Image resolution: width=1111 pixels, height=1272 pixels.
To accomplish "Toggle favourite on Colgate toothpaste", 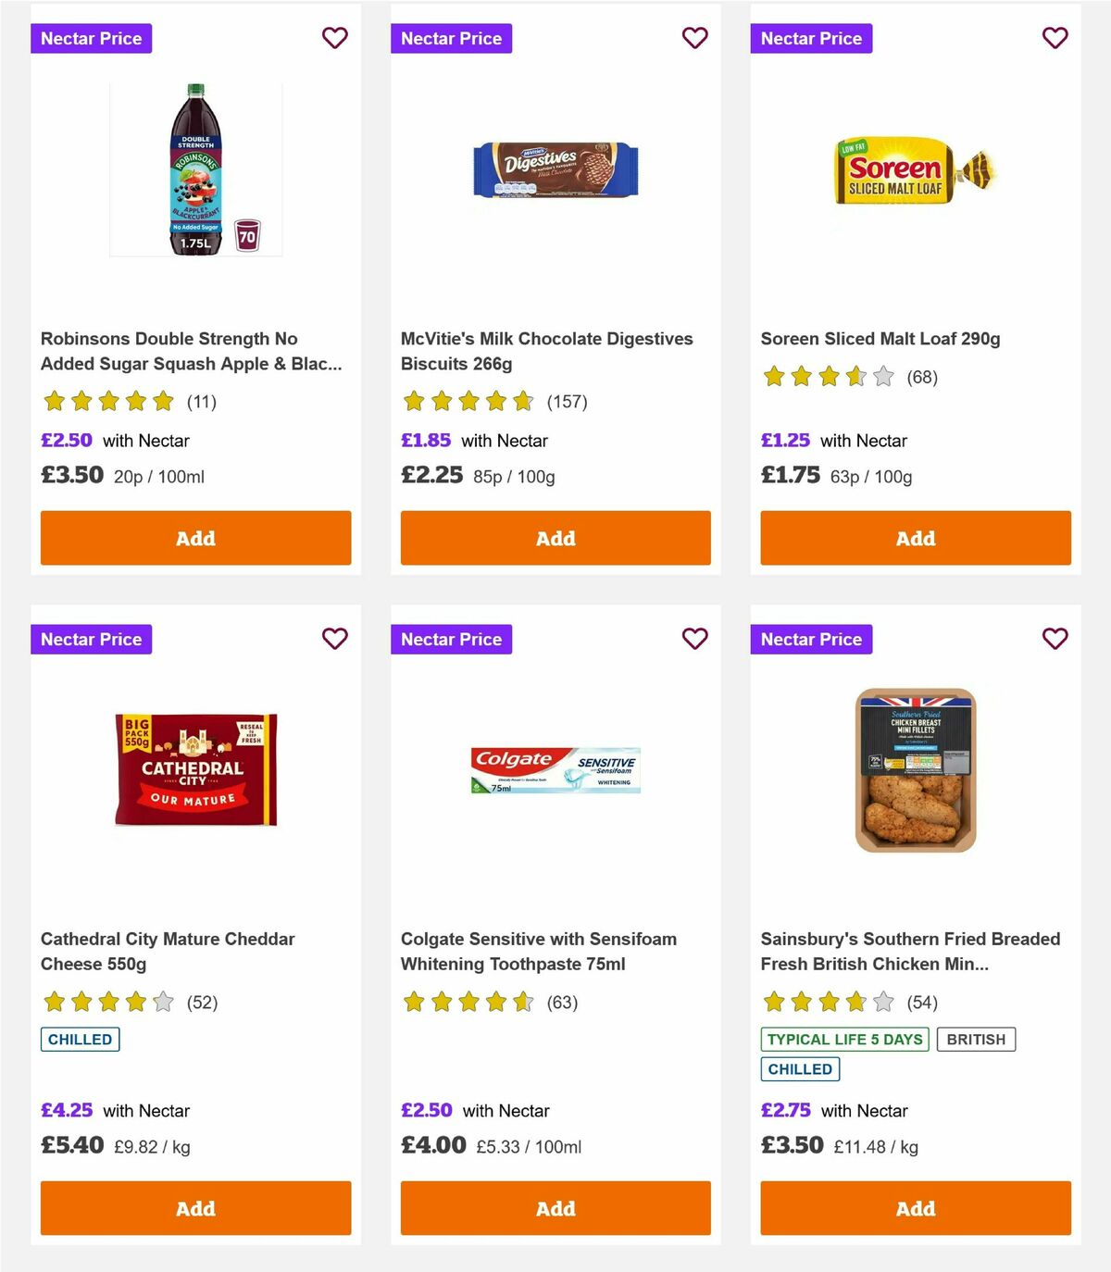I will pos(694,639).
